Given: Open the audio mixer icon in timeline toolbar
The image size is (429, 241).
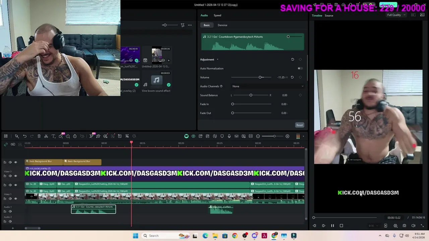Looking at the screenshot, I should click(x=236, y=136).
